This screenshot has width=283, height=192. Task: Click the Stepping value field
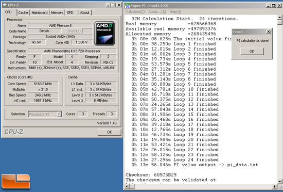click(108, 57)
